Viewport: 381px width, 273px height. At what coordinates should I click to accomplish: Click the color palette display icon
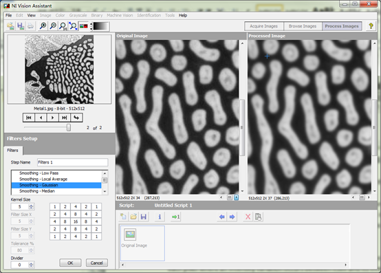[x=84, y=26]
